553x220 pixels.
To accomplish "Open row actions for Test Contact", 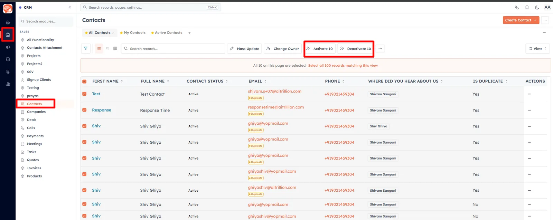I will click(x=529, y=94).
